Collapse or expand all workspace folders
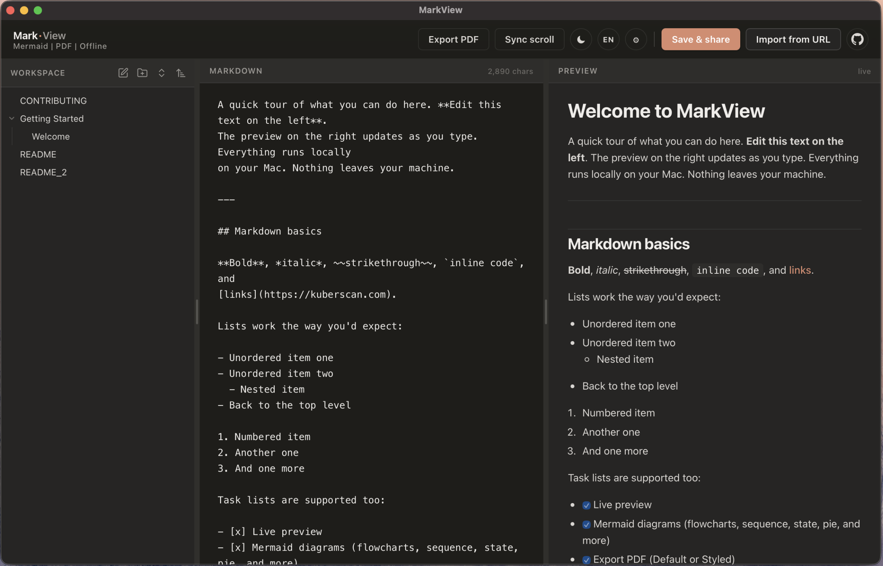Image resolution: width=883 pixels, height=566 pixels. coord(161,73)
